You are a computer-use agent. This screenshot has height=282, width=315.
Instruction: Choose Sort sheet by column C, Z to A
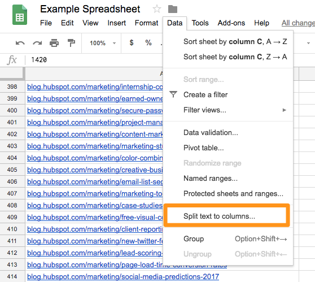point(228,57)
